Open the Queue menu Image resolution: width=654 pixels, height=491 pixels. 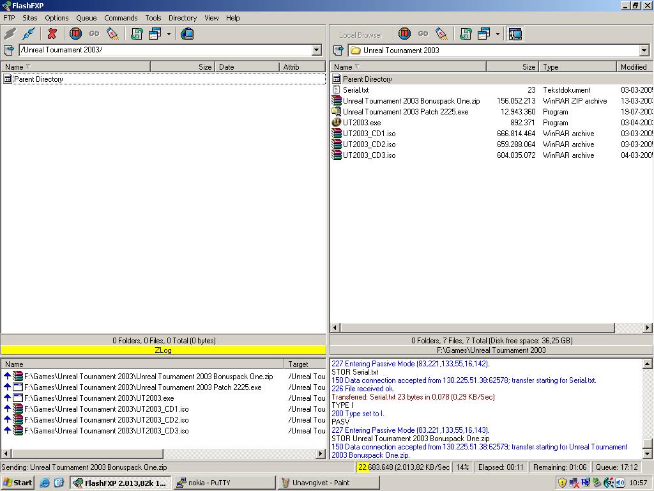[x=86, y=18]
